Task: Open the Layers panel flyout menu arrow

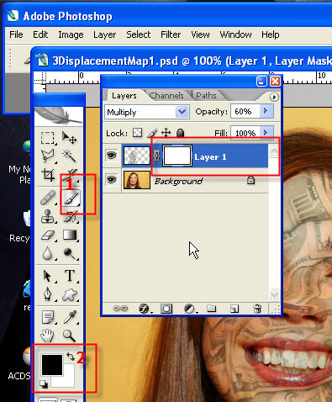Action: coord(274,97)
